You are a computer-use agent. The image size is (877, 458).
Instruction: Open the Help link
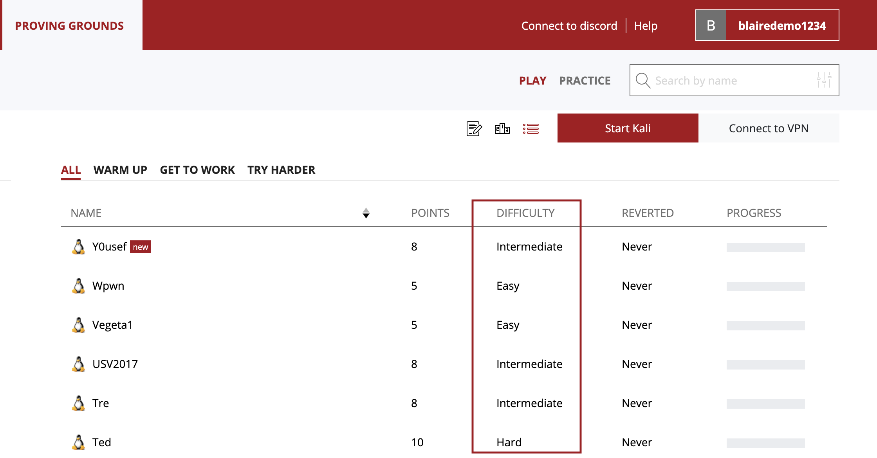pos(646,26)
